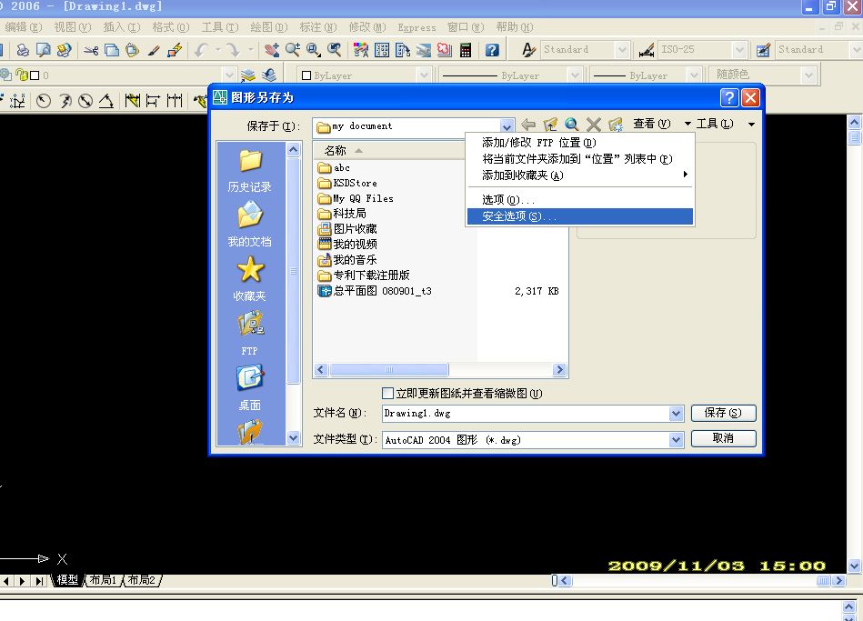The image size is (863, 621).
Task: Click the Up one level folder icon
Action: pyautogui.click(x=550, y=125)
